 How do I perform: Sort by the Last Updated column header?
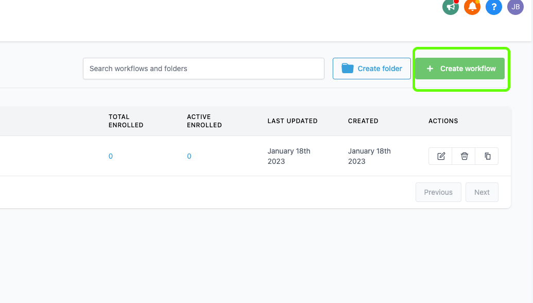tap(293, 121)
